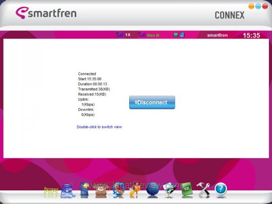Open the green address book icon
Screen dimensions: 272x204
(x=187, y=189)
